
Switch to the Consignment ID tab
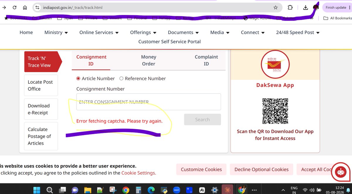tap(91, 60)
